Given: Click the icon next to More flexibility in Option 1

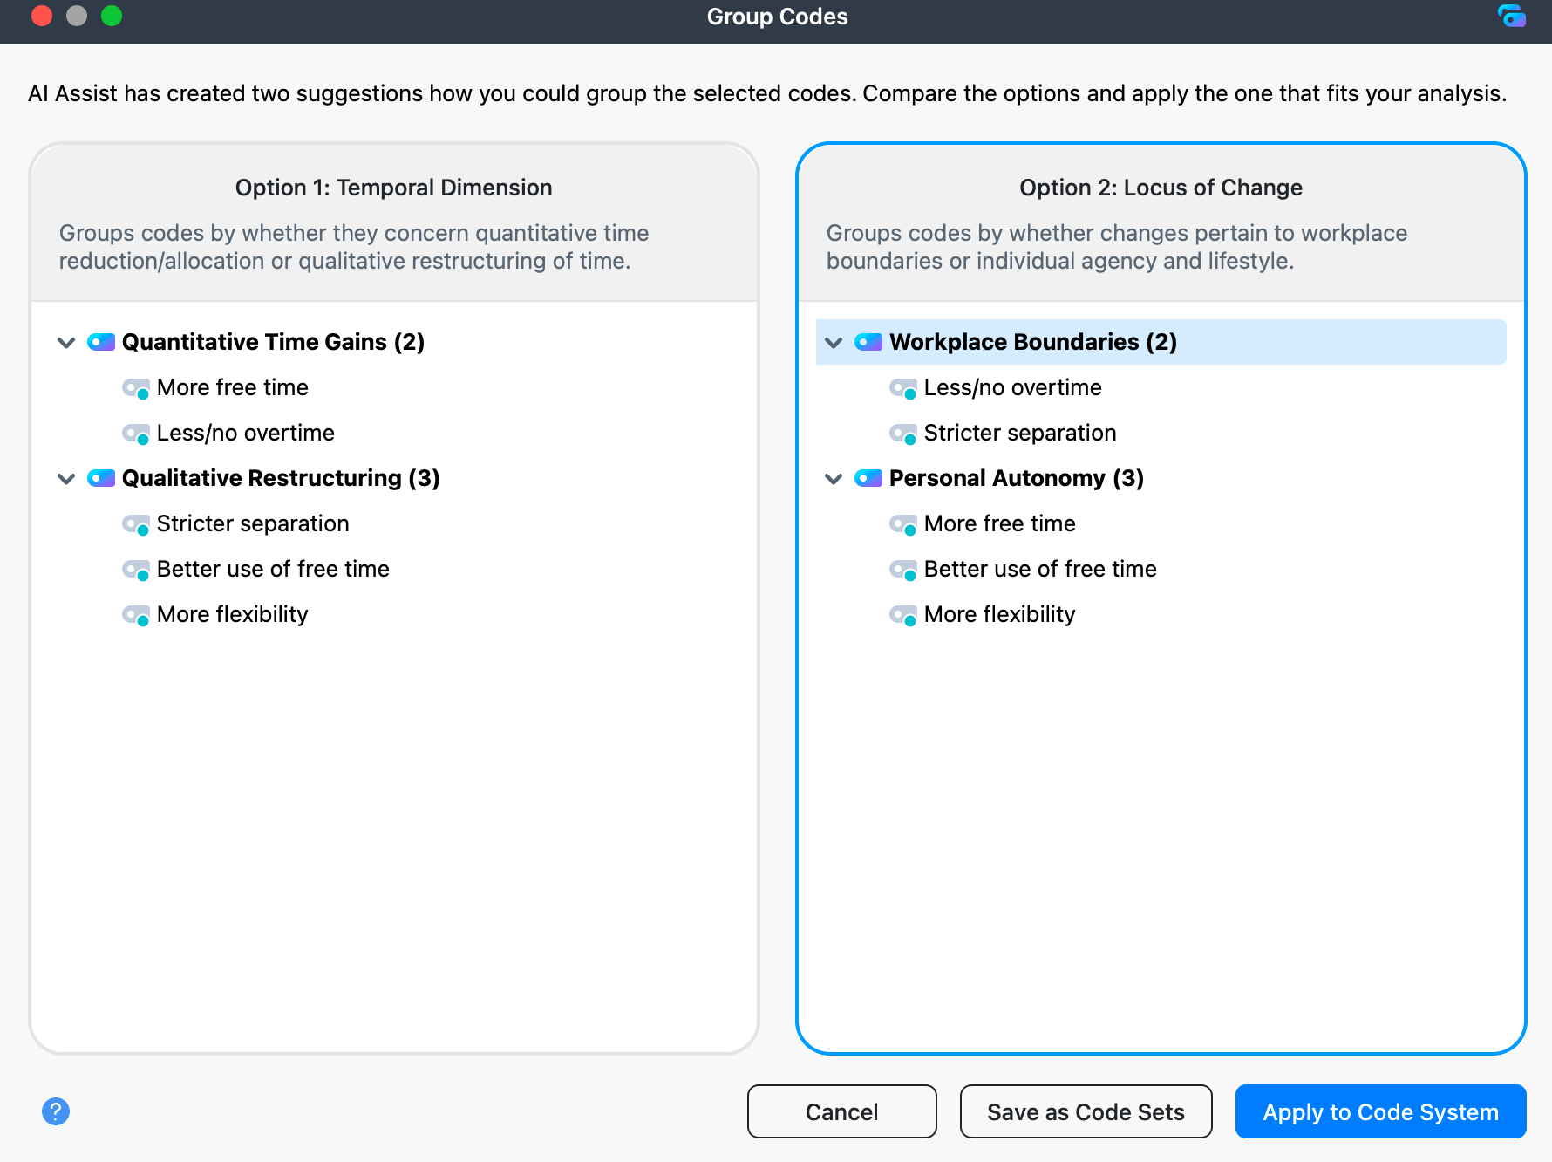Looking at the screenshot, I should [136, 615].
